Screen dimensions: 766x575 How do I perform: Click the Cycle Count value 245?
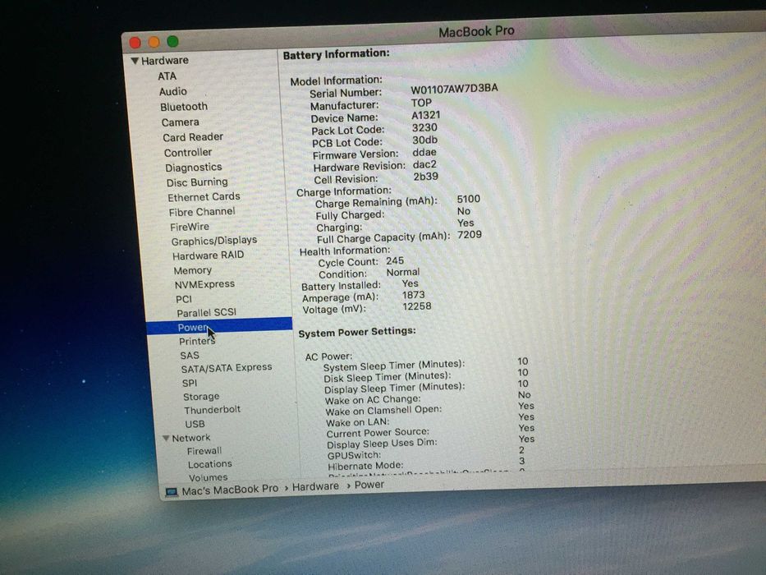click(x=395, y=261)
